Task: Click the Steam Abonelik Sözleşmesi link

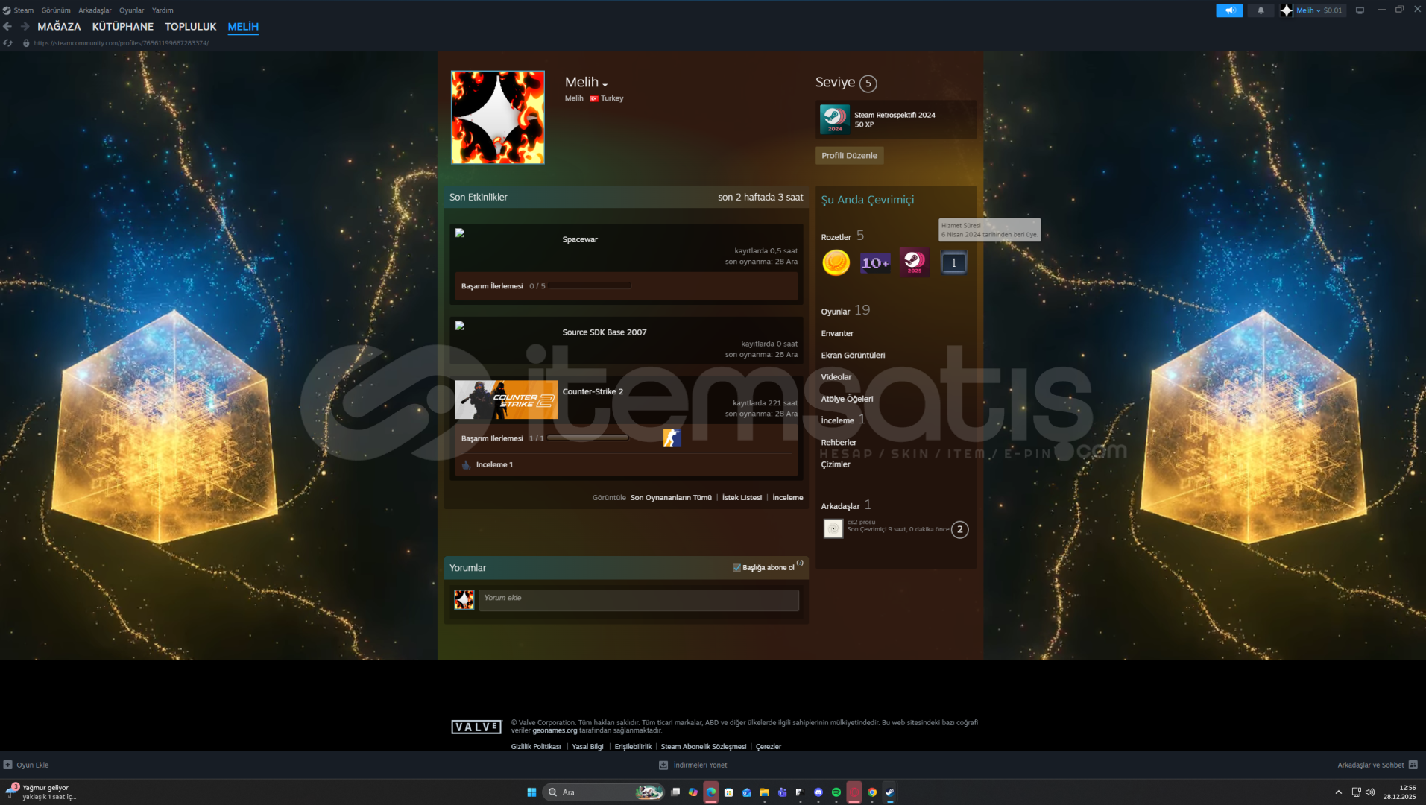Action: pyautogui.click(x=703, y=746)
